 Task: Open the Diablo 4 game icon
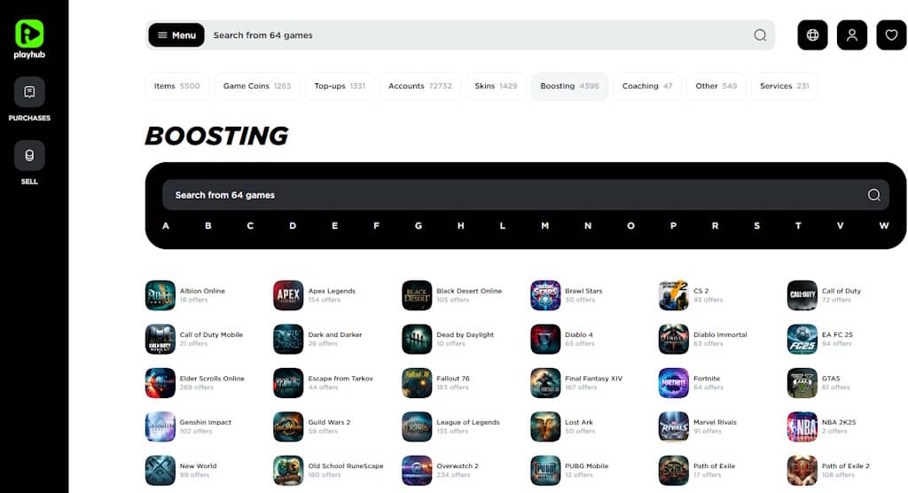545,339
